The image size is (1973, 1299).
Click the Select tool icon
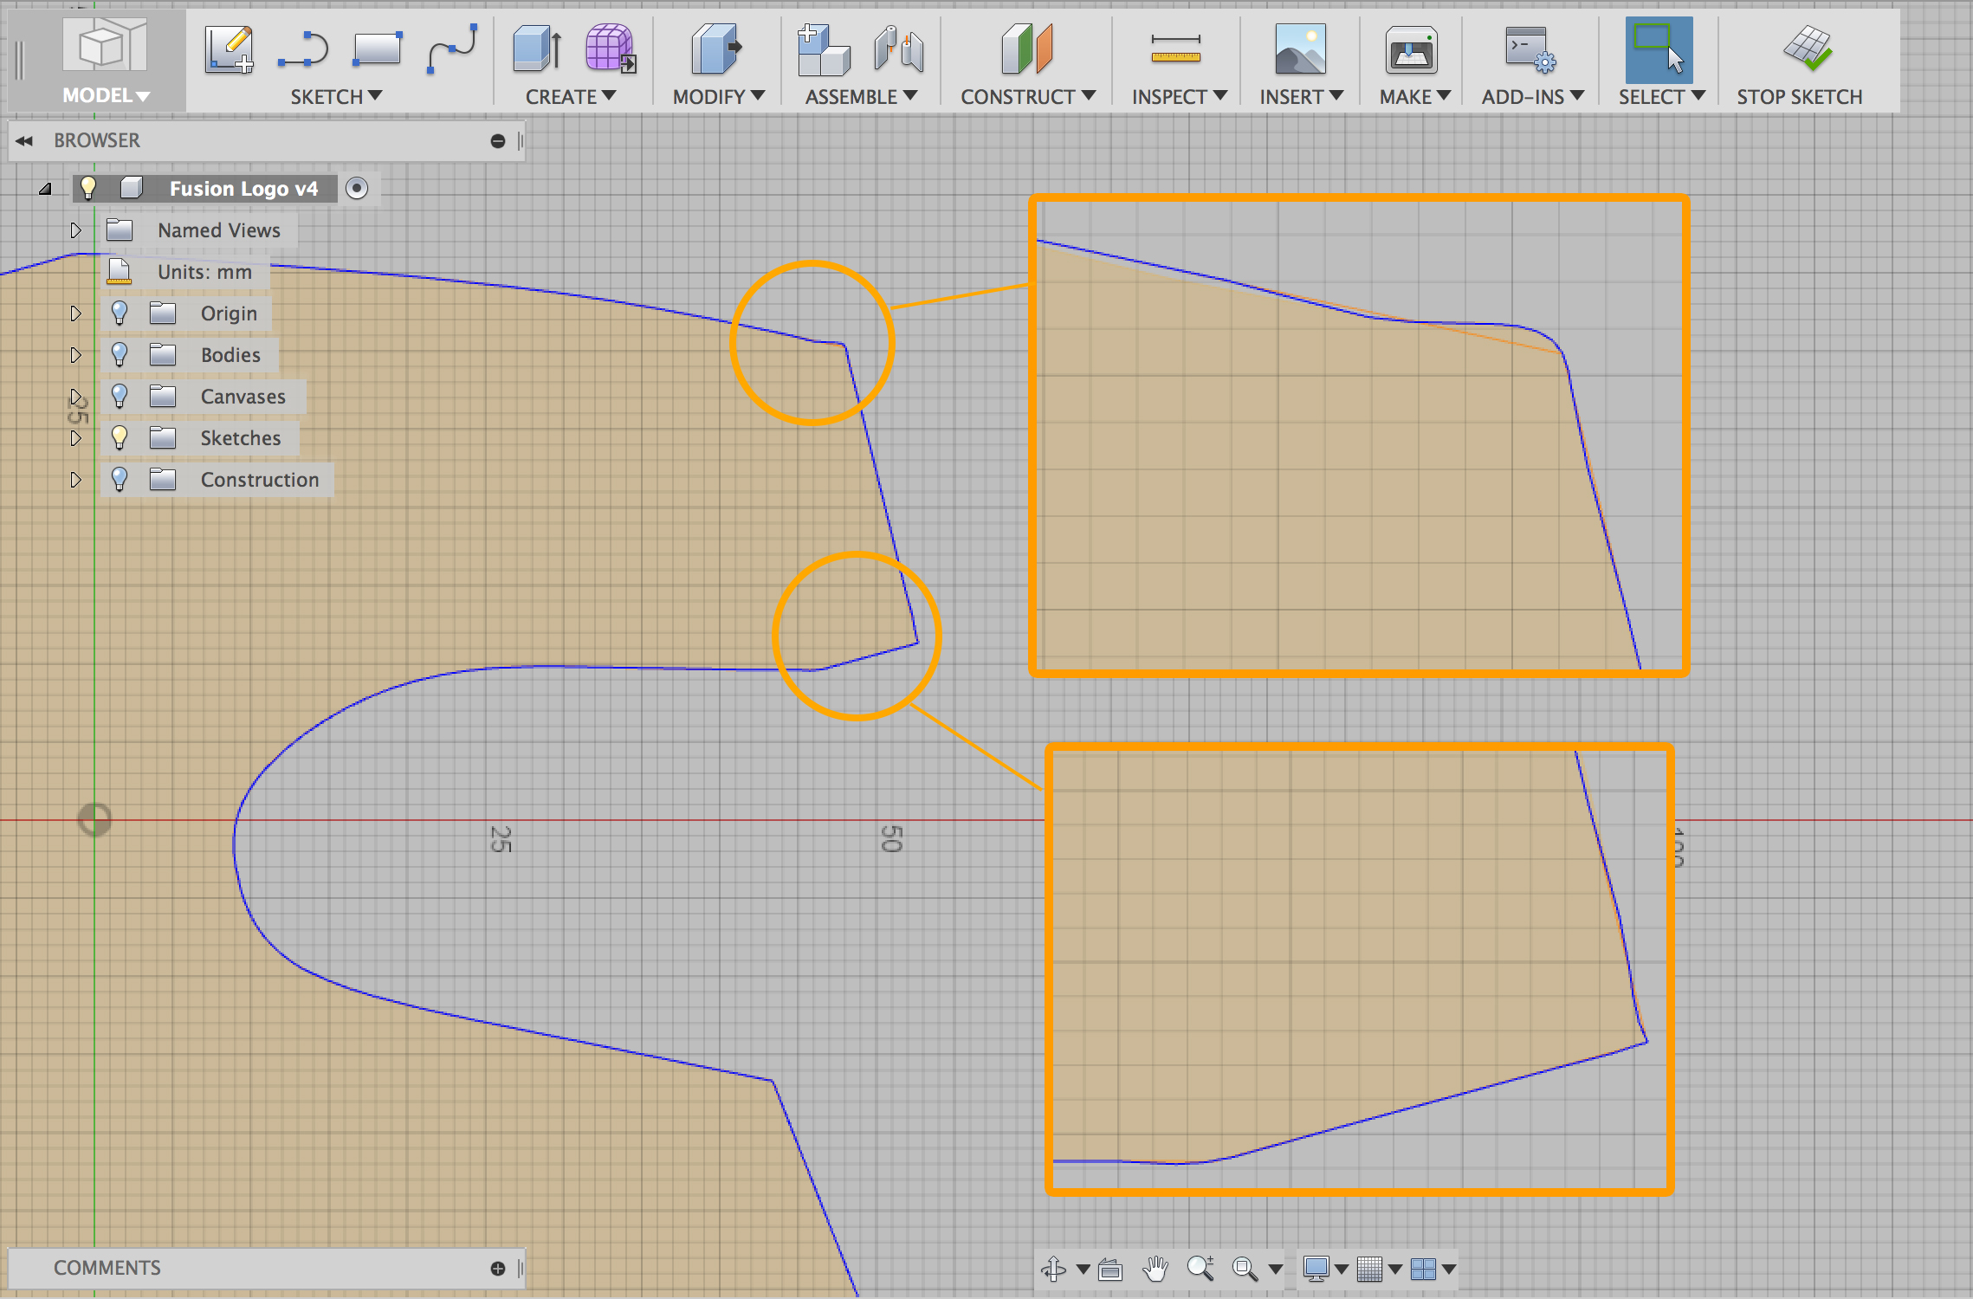click(x=1659, y=49)
